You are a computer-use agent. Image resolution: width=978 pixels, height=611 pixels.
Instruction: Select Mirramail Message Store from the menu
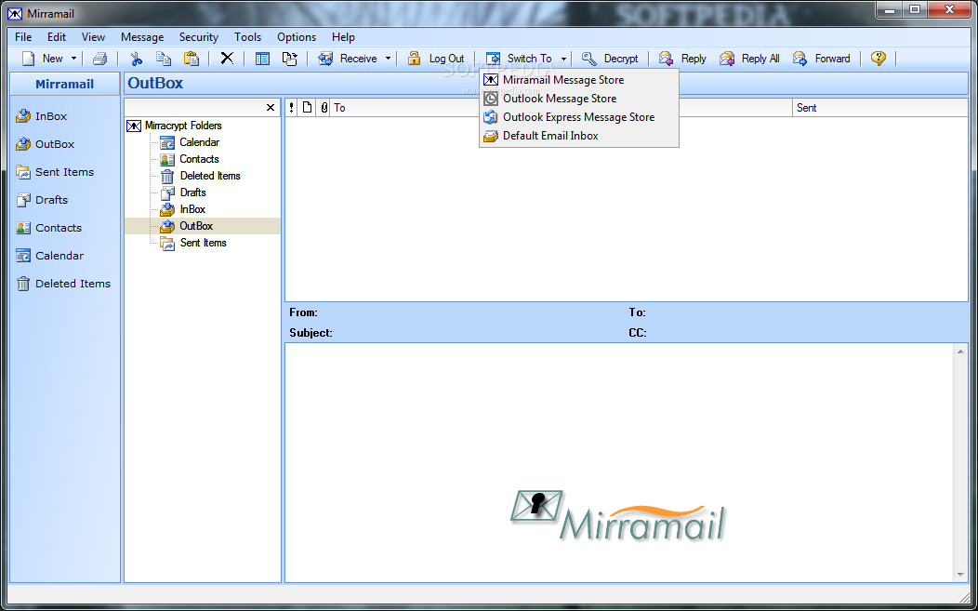pos(579,80)
